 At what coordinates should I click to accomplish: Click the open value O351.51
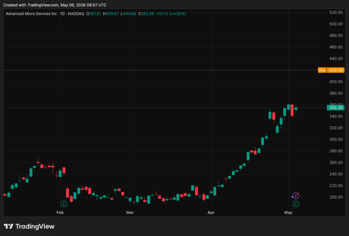point(93,14)
